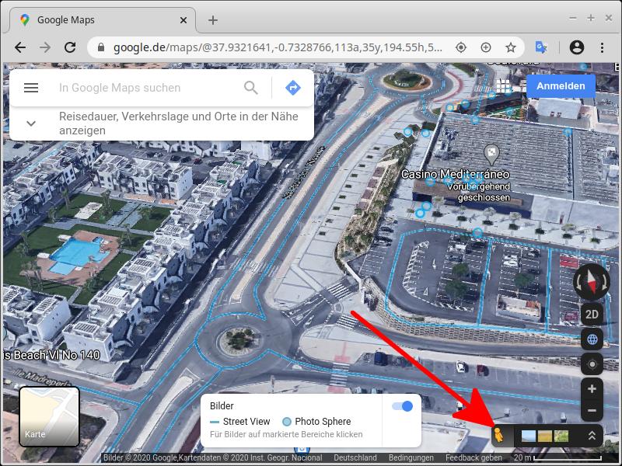Open the Google apps grid
Viewport: 622px width, 466px height.
[504, 85]
